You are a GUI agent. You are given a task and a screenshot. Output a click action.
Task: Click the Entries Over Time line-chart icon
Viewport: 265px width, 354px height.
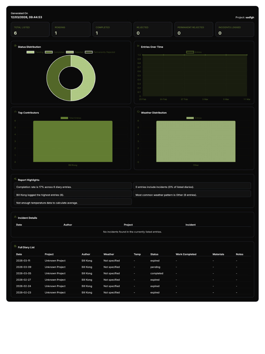138,46
